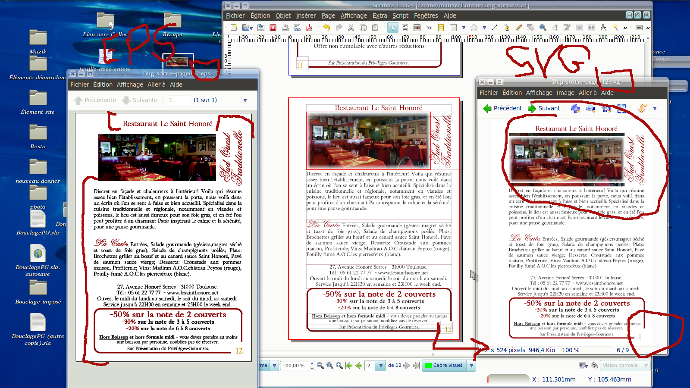Click the Render Frame TeX tool

point(429,28)
